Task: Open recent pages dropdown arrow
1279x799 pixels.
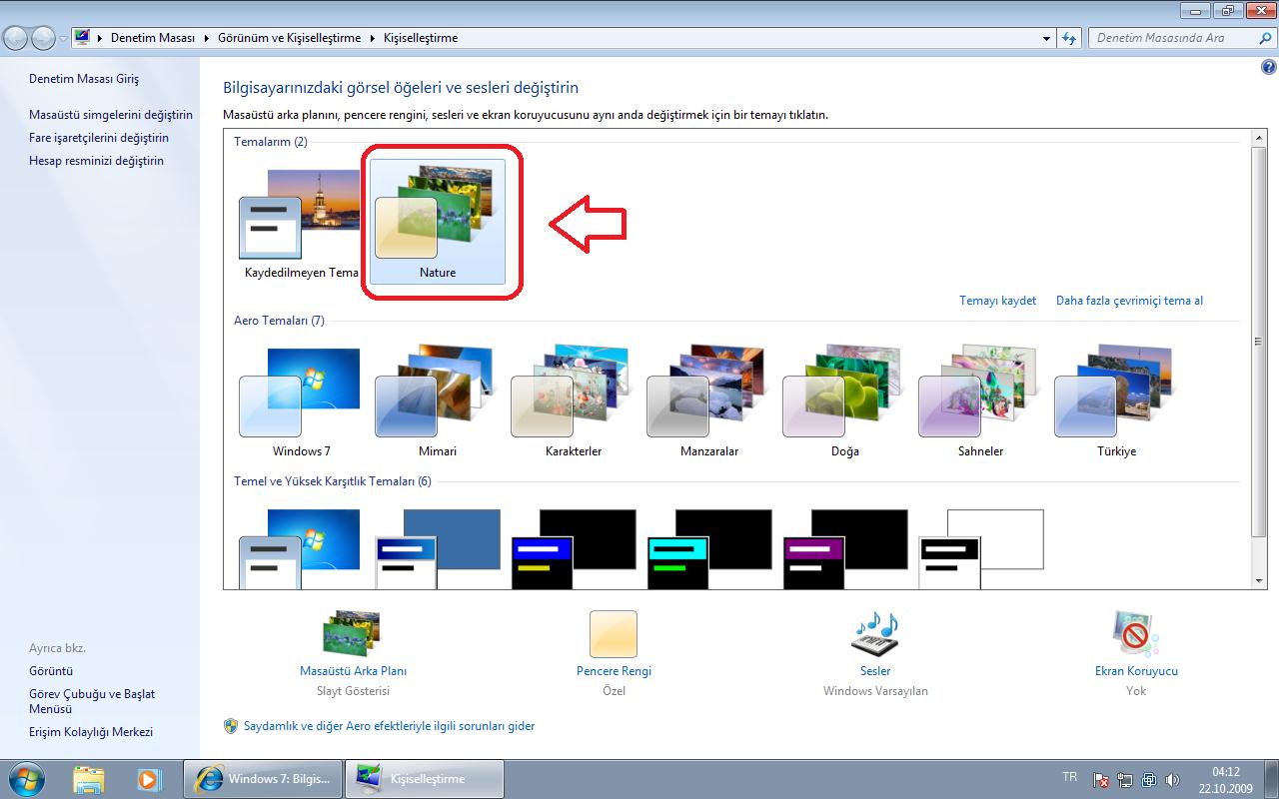Action: pos(63,38)
